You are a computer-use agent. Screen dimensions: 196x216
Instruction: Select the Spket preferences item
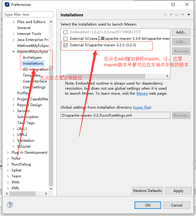click(17, 170)
